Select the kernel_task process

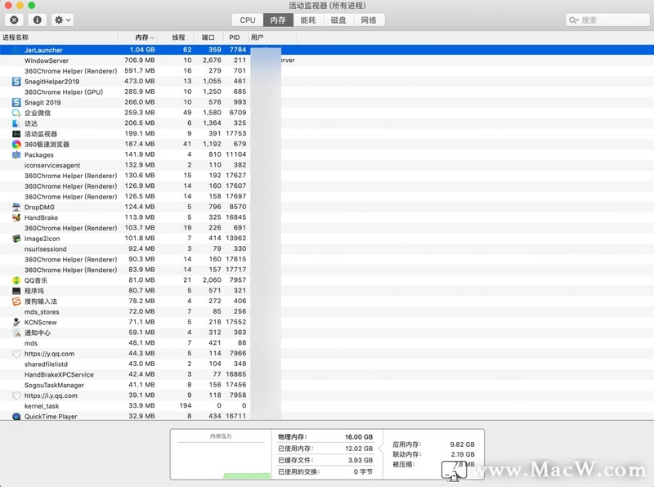(x=327, y=406)
